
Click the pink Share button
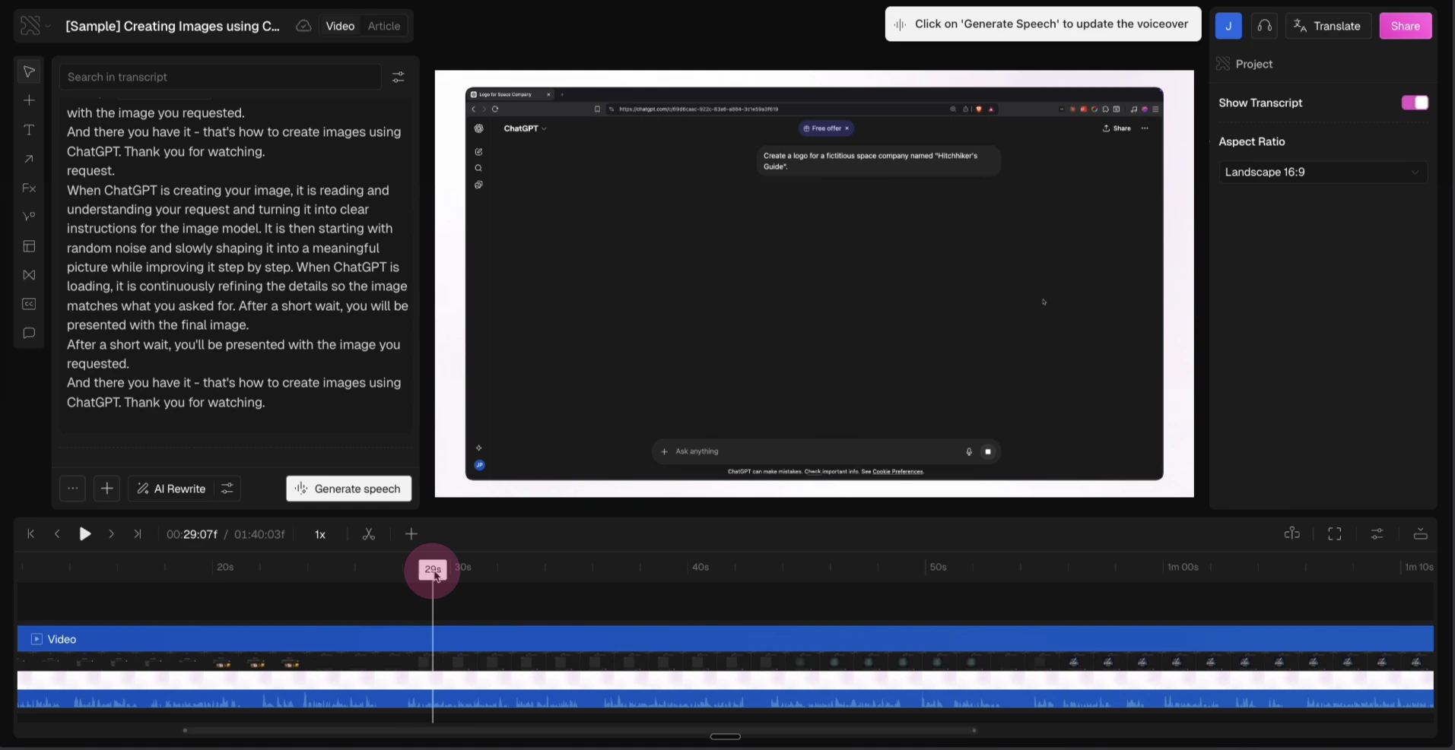pyautogui.click(x=1405, y=26)
